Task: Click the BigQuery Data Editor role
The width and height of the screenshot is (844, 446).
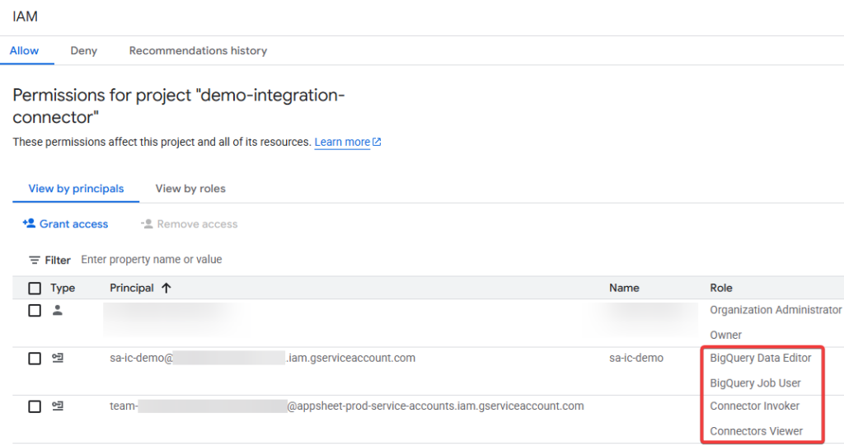Action: click(761, 358)
